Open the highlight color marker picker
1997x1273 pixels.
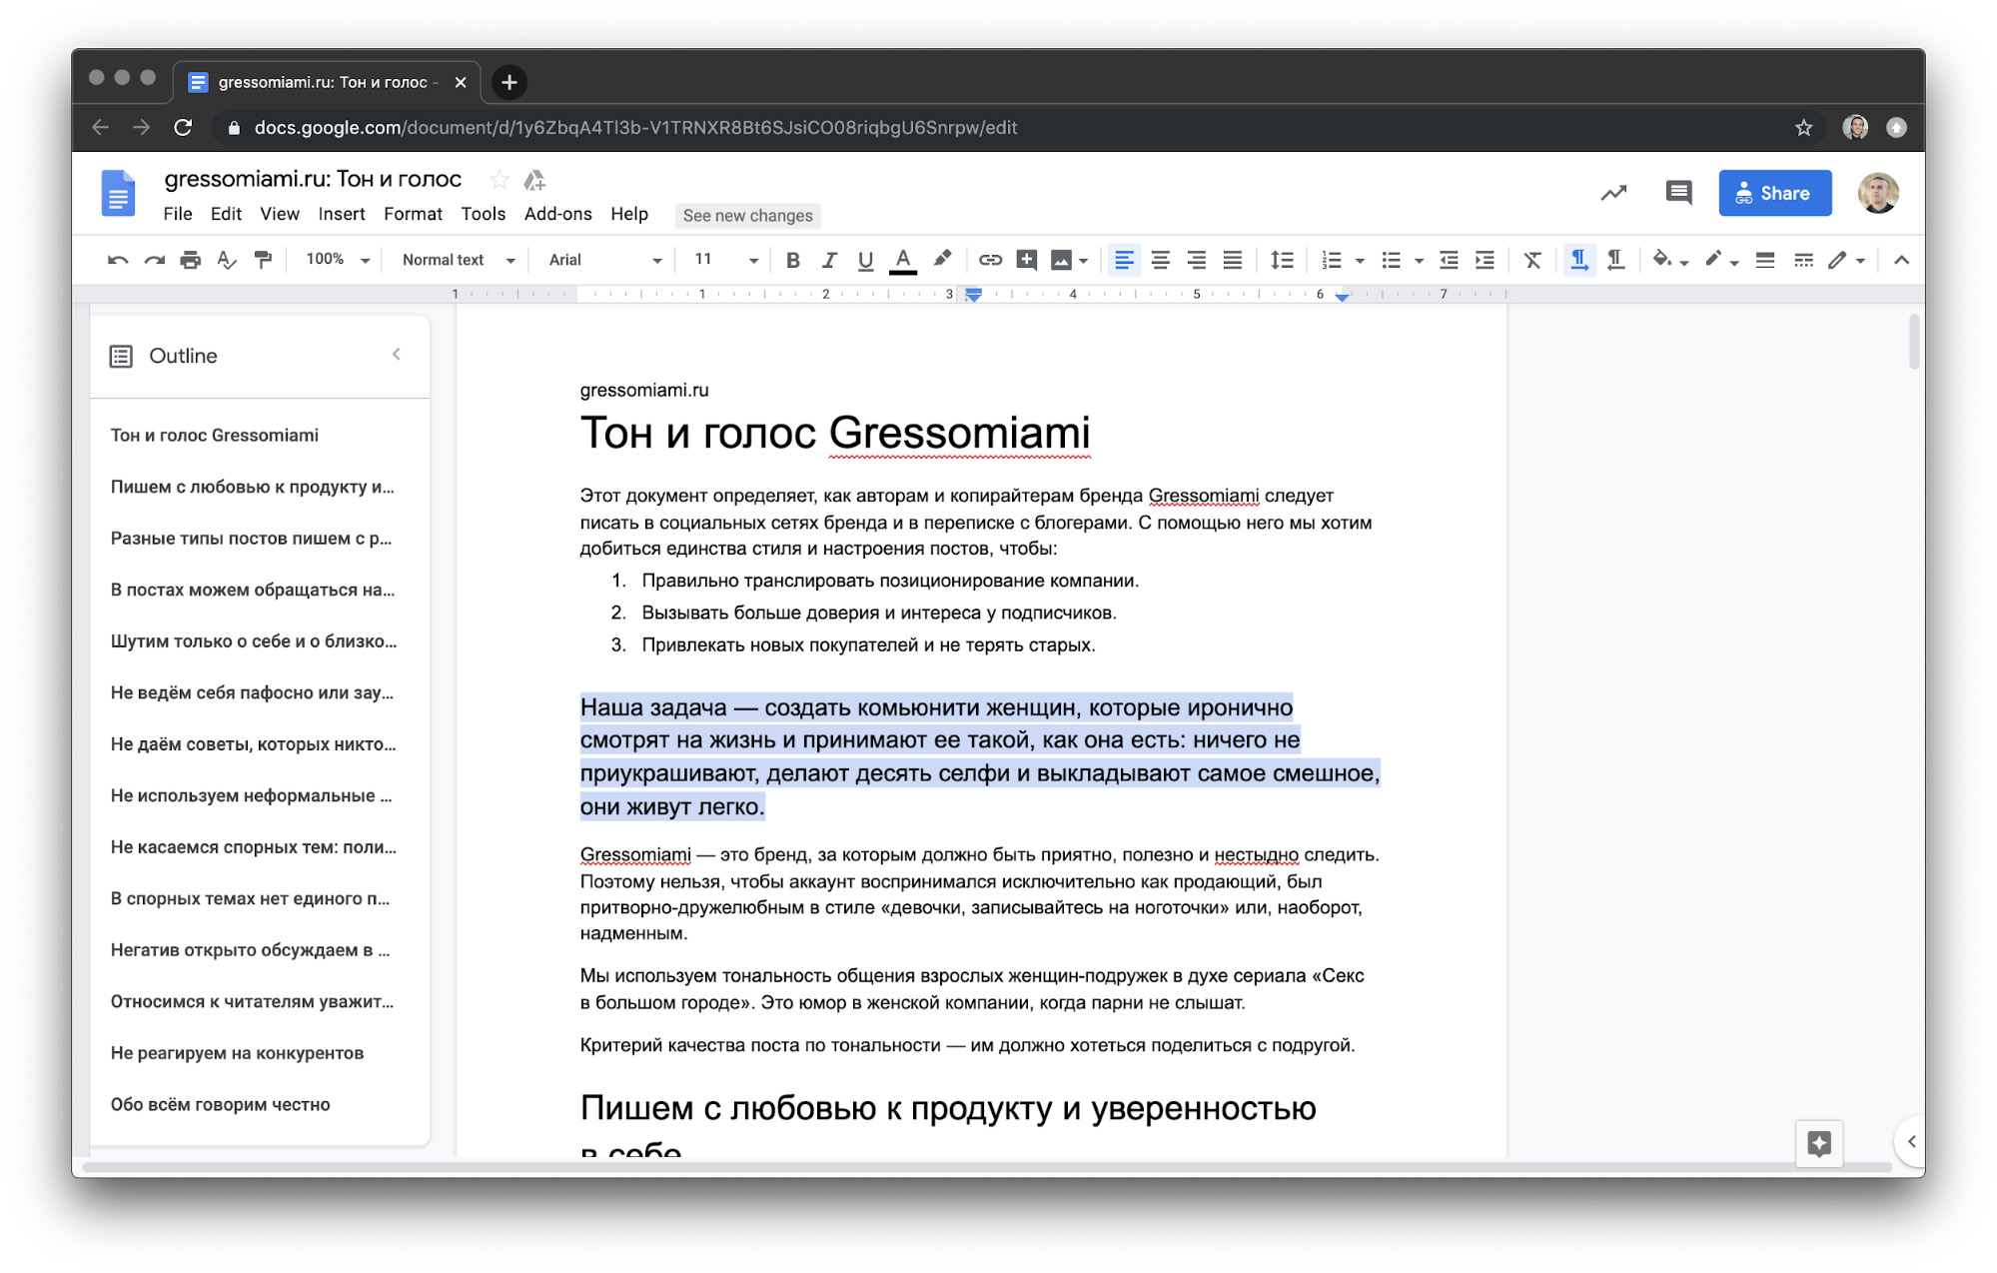coord(941,260)
